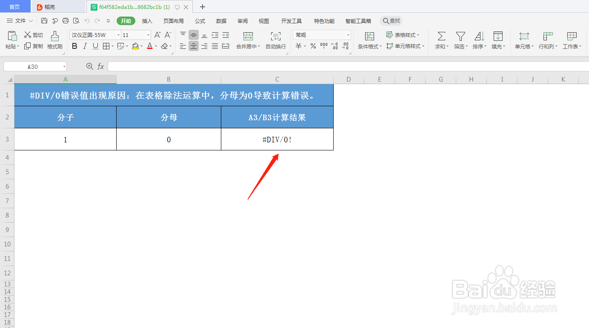The width and height of the screenshot is (589, 328).
Task: Click the Worksheet (工作表) icon
Action: point(572,36)
